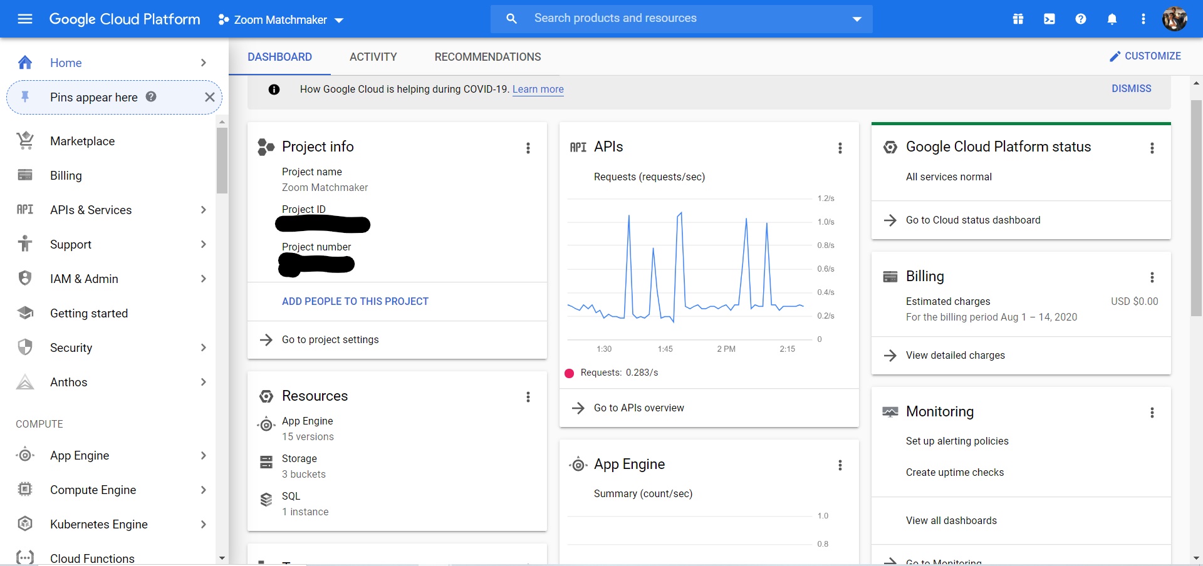Activate Cloud Shell terminal icon
1203x566 pixels.
pos(1049,19)
